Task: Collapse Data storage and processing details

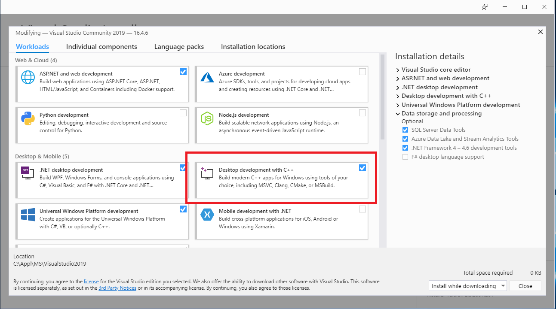Action: pyautogui.click(x=398, y=114)
